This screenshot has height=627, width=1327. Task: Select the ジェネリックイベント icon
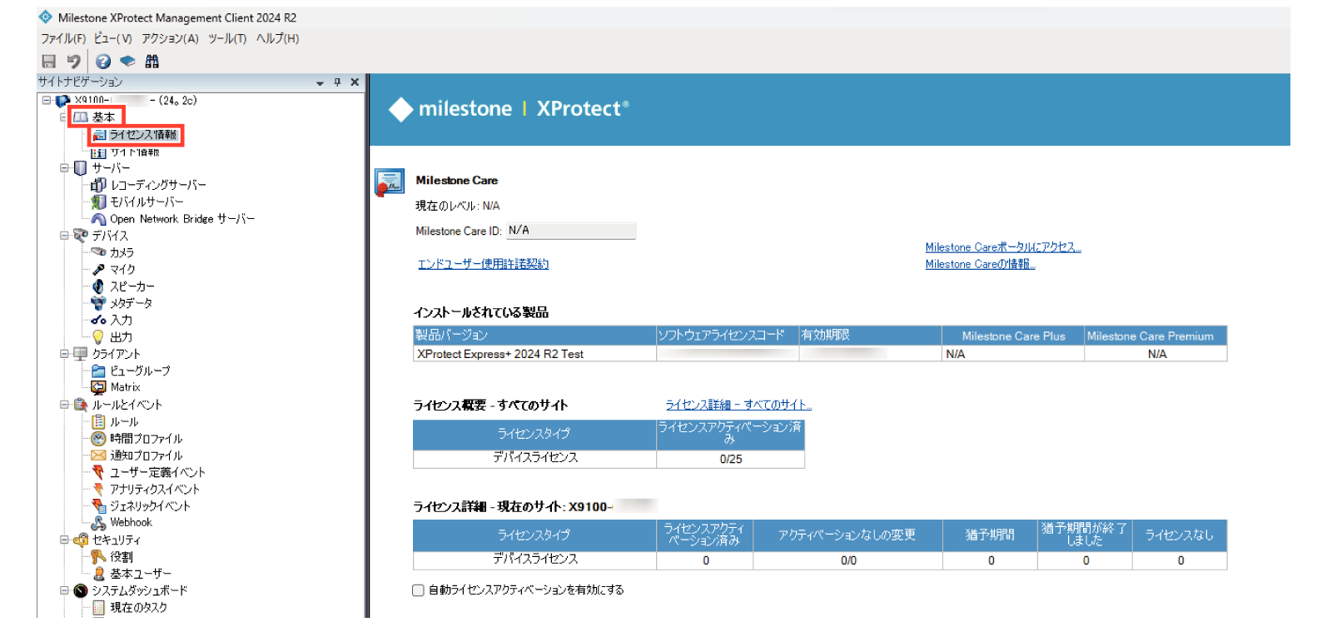tap(98, 505)
